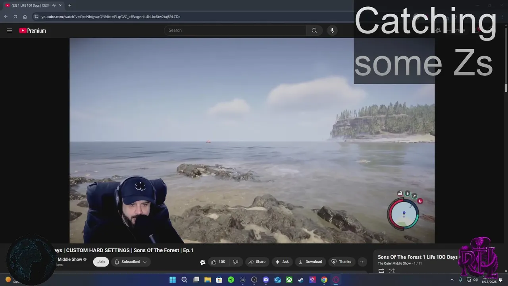This screenshot has height=286, width=508.
Task: Open Xbox app from taskbar
Action: point(289,280)
